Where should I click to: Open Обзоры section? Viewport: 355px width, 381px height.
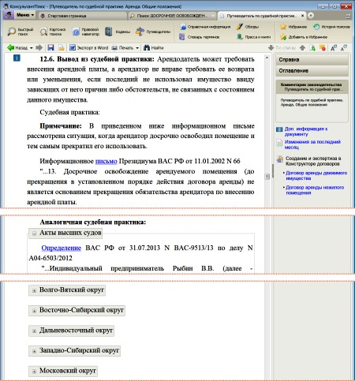[248, 27]
